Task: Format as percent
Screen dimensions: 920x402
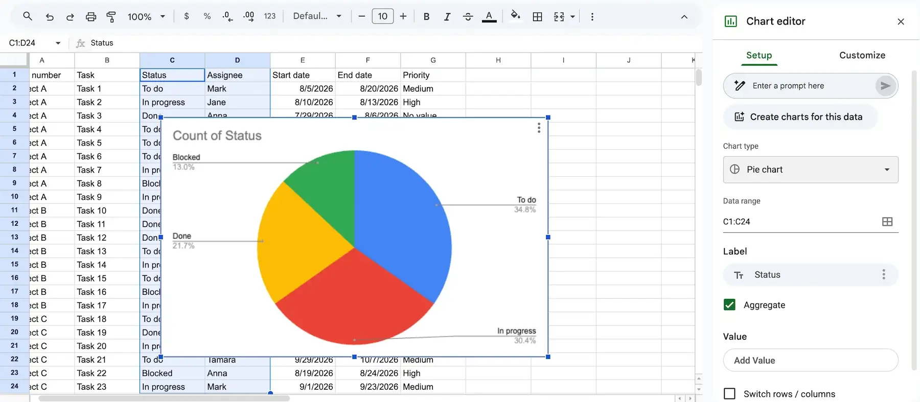Action: (207, 16)
